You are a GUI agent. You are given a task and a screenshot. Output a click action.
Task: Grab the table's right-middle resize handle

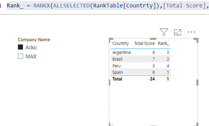coord(197,82)
